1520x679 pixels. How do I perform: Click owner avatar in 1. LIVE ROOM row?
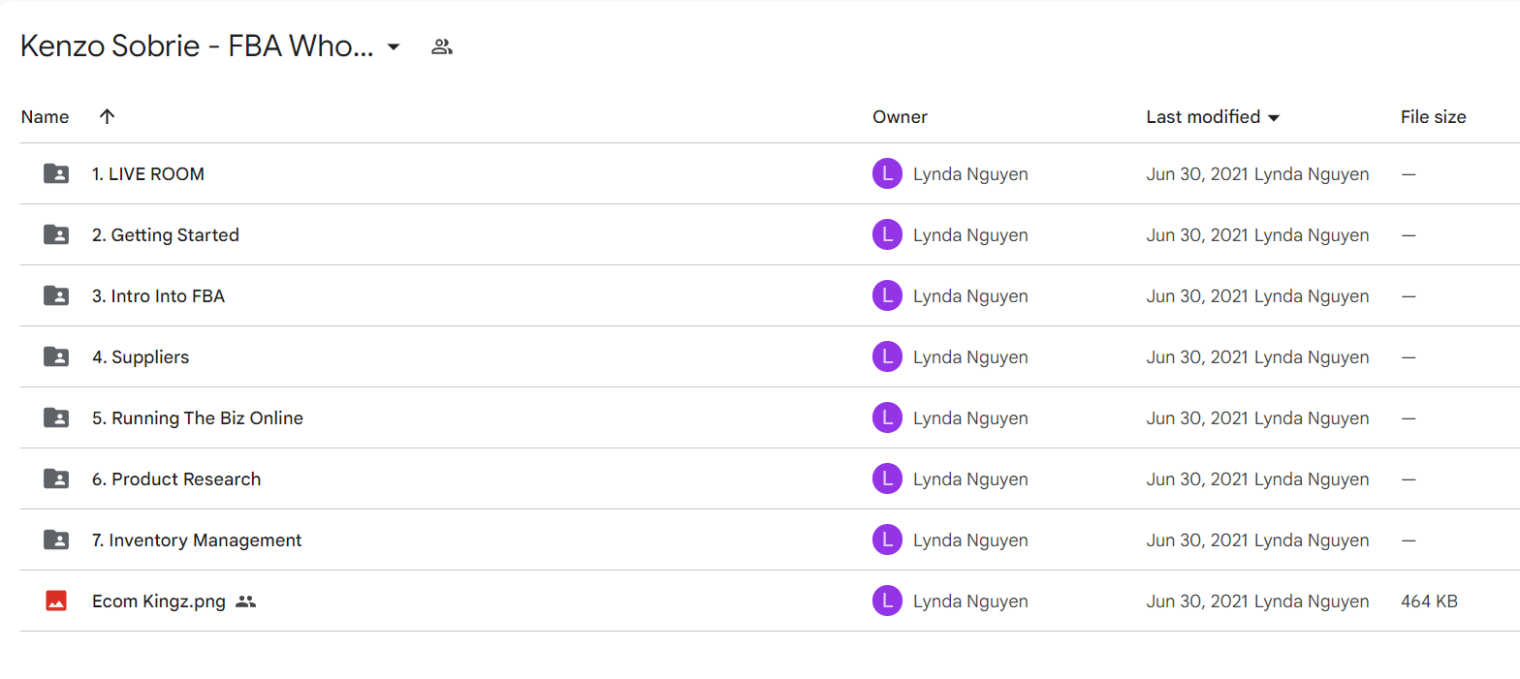tap(888, 174)
